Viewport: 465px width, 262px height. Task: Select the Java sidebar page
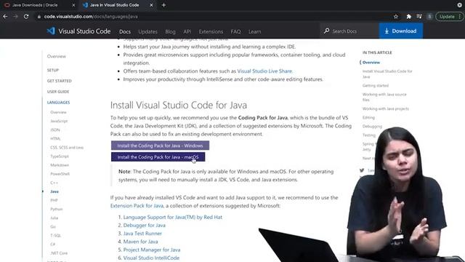point(54,191)
